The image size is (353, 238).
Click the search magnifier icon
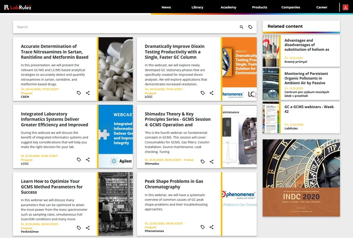[x=241, y=27]
